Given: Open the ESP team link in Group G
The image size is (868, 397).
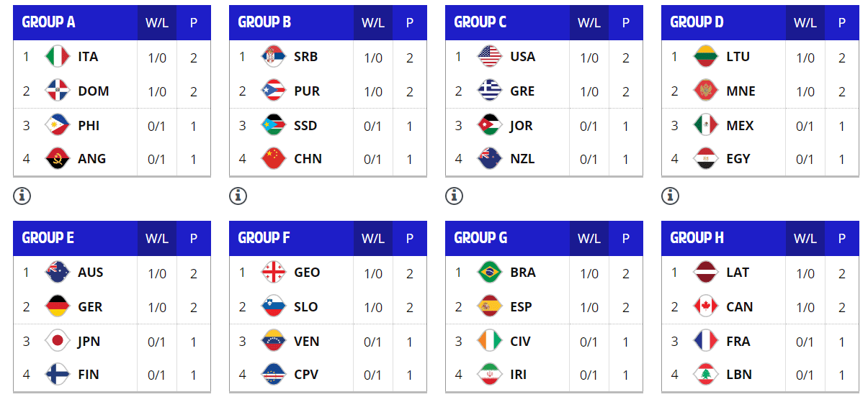Looking at the screenshot, I should click(x=521, y=307).
